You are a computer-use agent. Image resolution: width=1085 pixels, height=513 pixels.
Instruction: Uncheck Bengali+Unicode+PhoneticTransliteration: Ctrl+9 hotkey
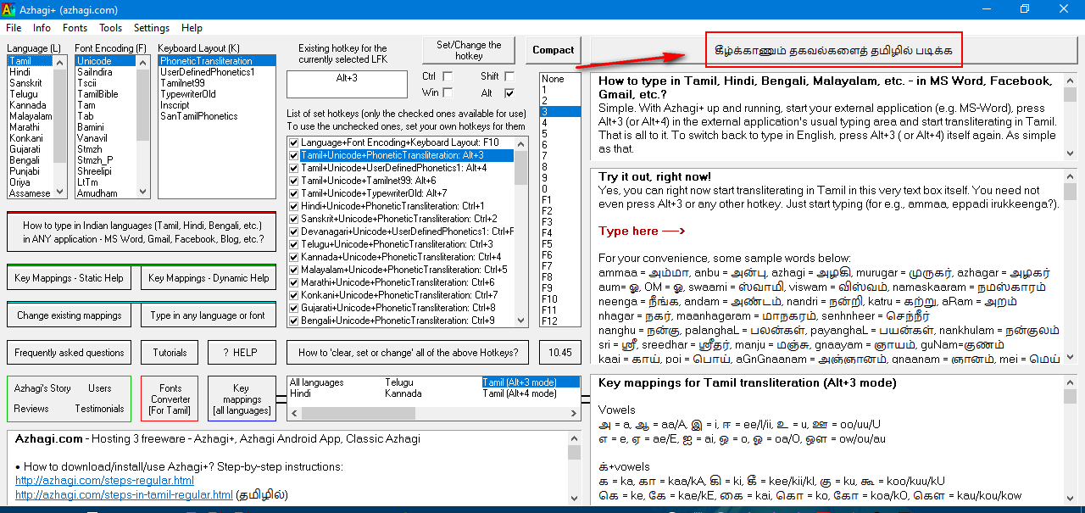293,321
